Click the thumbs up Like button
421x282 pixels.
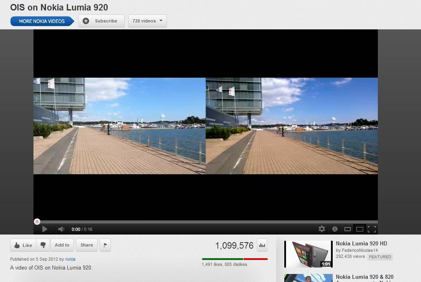tap(23, 245)
